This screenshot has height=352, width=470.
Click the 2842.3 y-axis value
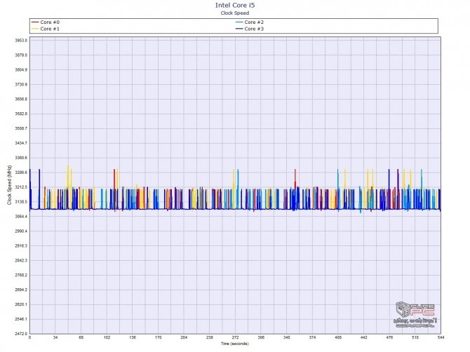pos(21,261)
